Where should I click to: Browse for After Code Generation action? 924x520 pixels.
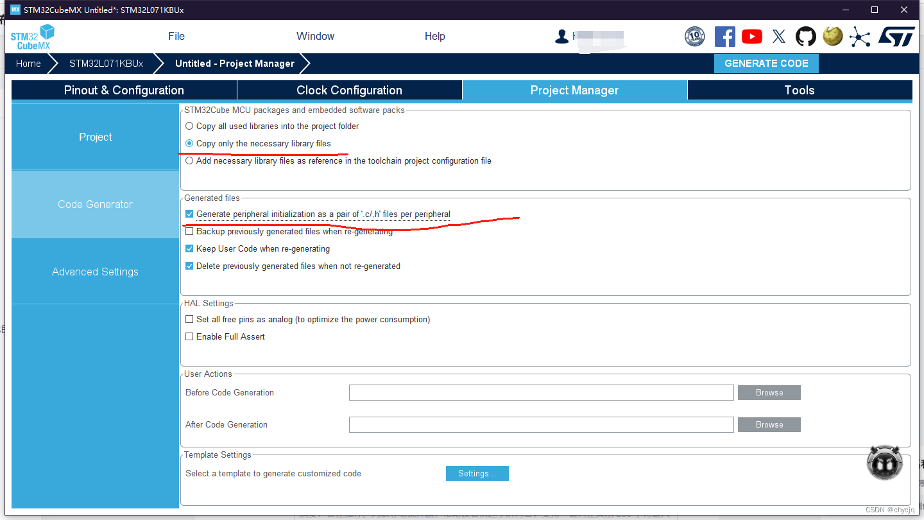(769, 425)
